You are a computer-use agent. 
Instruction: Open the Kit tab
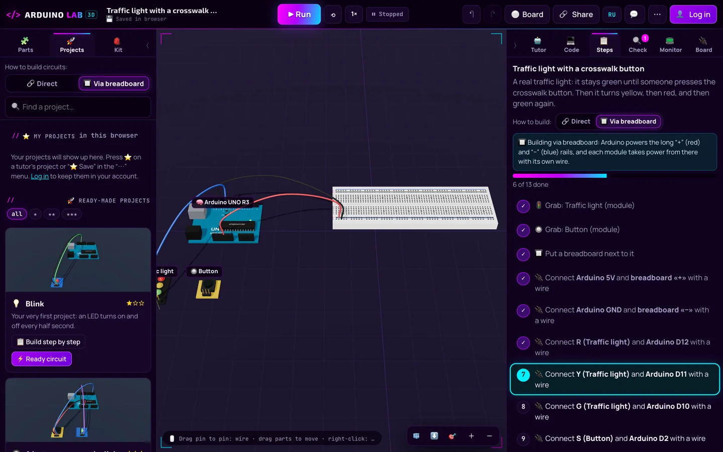point(118,45)
